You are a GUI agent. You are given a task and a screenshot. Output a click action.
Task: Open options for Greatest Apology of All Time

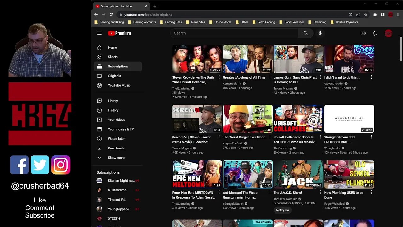click(x=270, y=77)
